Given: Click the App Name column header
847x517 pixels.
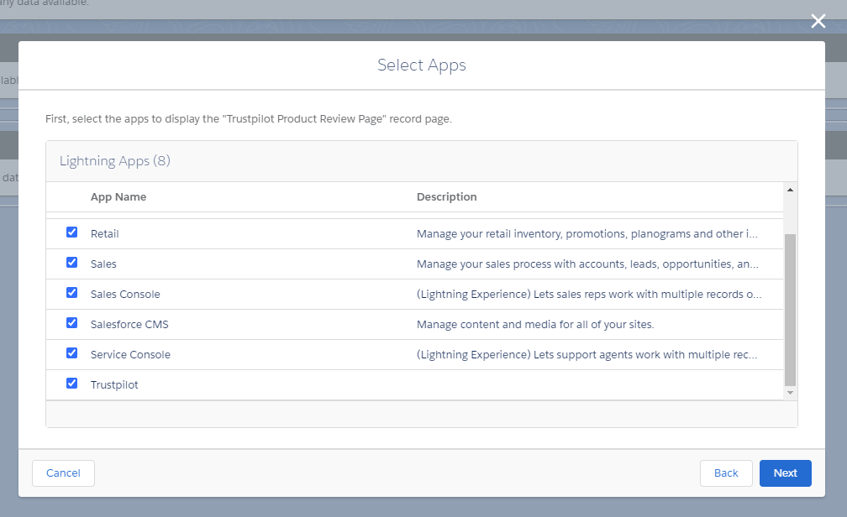Looking at the screenshot, I should pos(118,196).
